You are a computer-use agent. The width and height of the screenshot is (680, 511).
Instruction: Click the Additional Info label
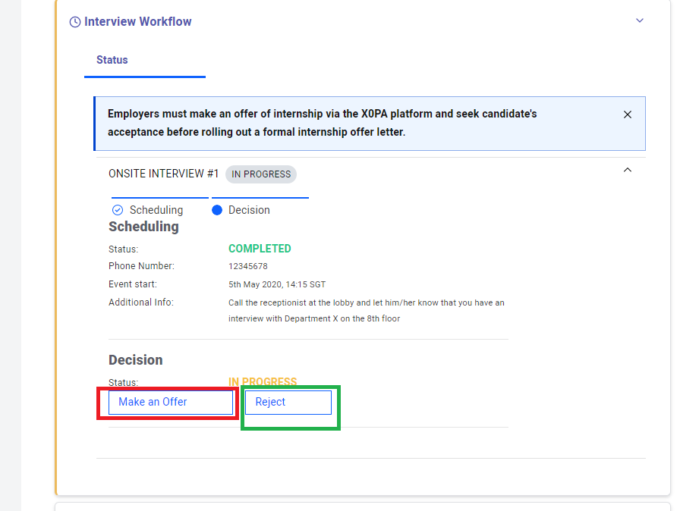pyautogui.click(x=141, y=303)
